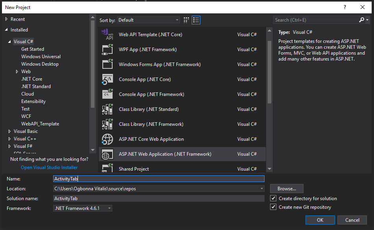This screenshot has height=230, width=374.
Task: Close the New Project dialog
Action: coord(362,7)
